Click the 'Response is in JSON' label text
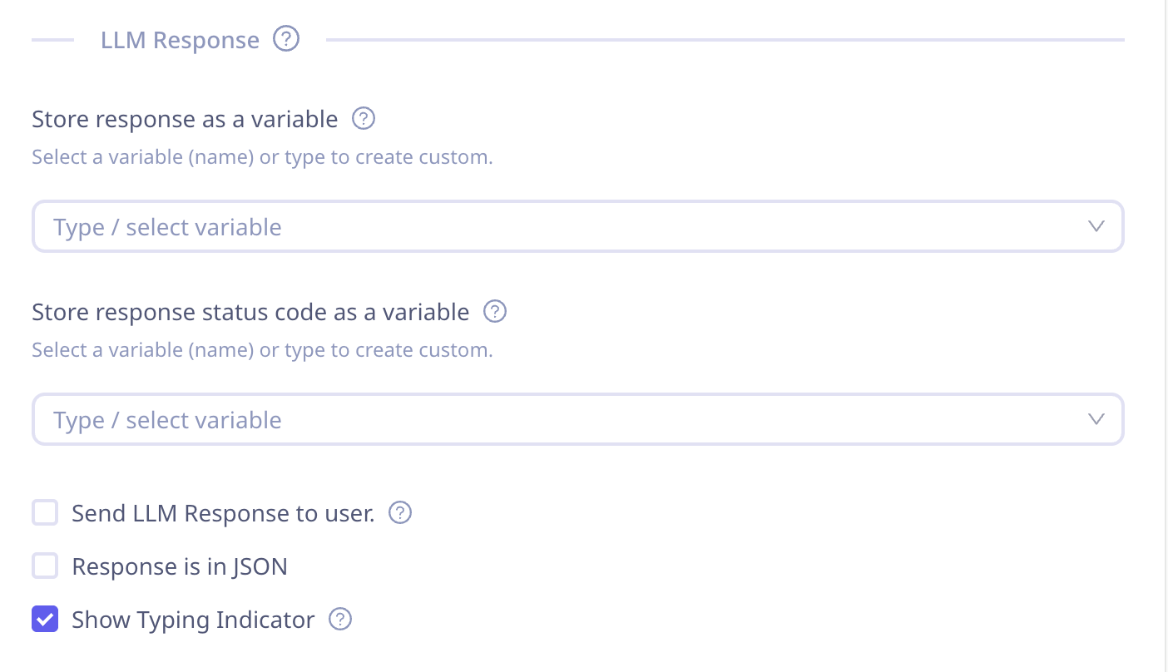The height and width of the screenshot is (672, 1168). point(180,566)
